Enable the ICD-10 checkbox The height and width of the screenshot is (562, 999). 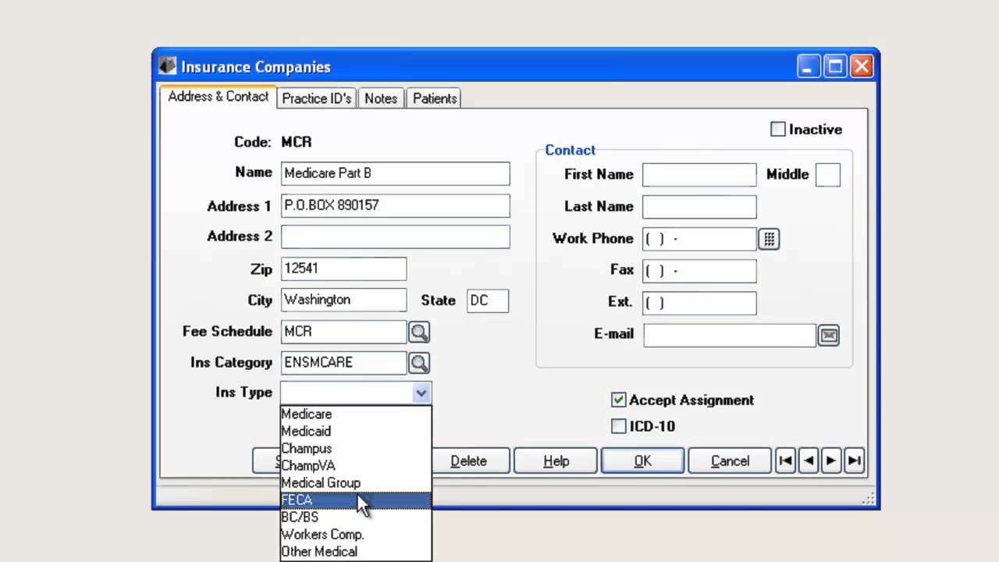[x=619, y=426]
